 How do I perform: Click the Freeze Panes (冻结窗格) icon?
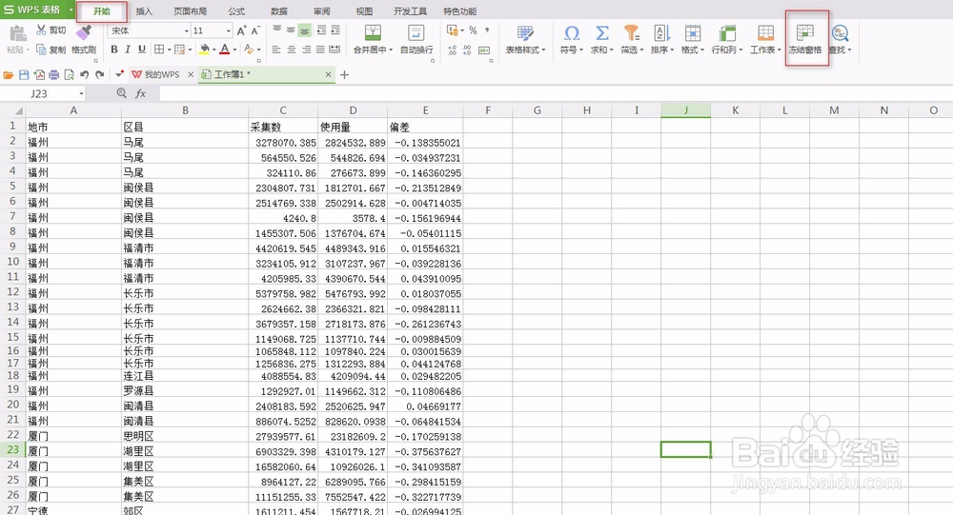(805, 32)
